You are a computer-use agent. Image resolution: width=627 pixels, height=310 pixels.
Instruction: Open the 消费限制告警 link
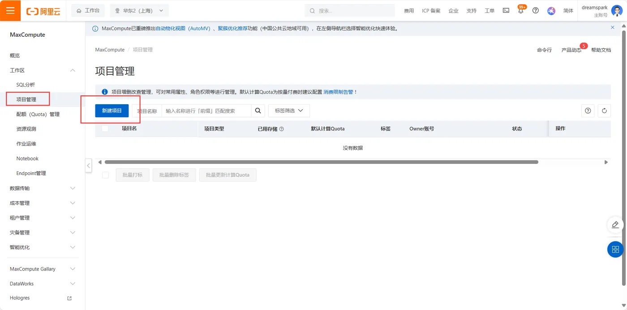coord(338,92)
